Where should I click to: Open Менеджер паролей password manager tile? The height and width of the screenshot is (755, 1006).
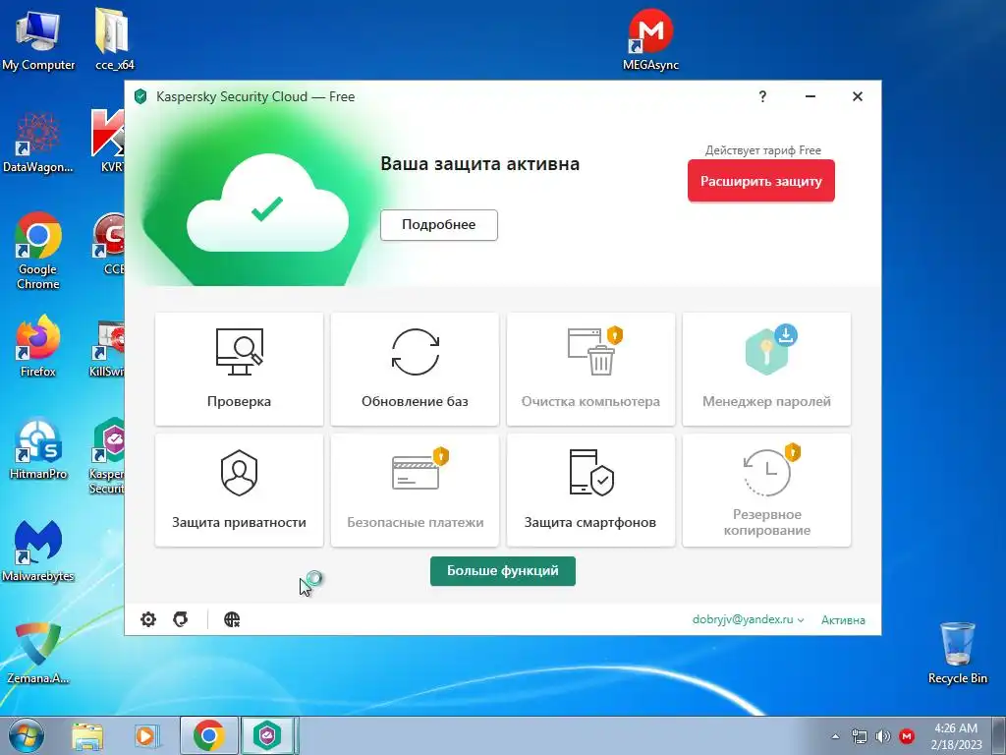[766, 369]
